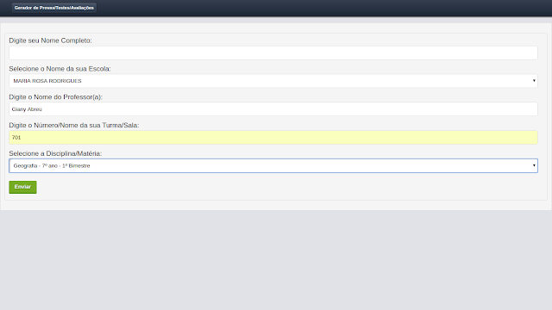Click the 'Digite seu Nome Completo:' label
Viewport: 552px width, 310px height.
click(x=50, y=40)
